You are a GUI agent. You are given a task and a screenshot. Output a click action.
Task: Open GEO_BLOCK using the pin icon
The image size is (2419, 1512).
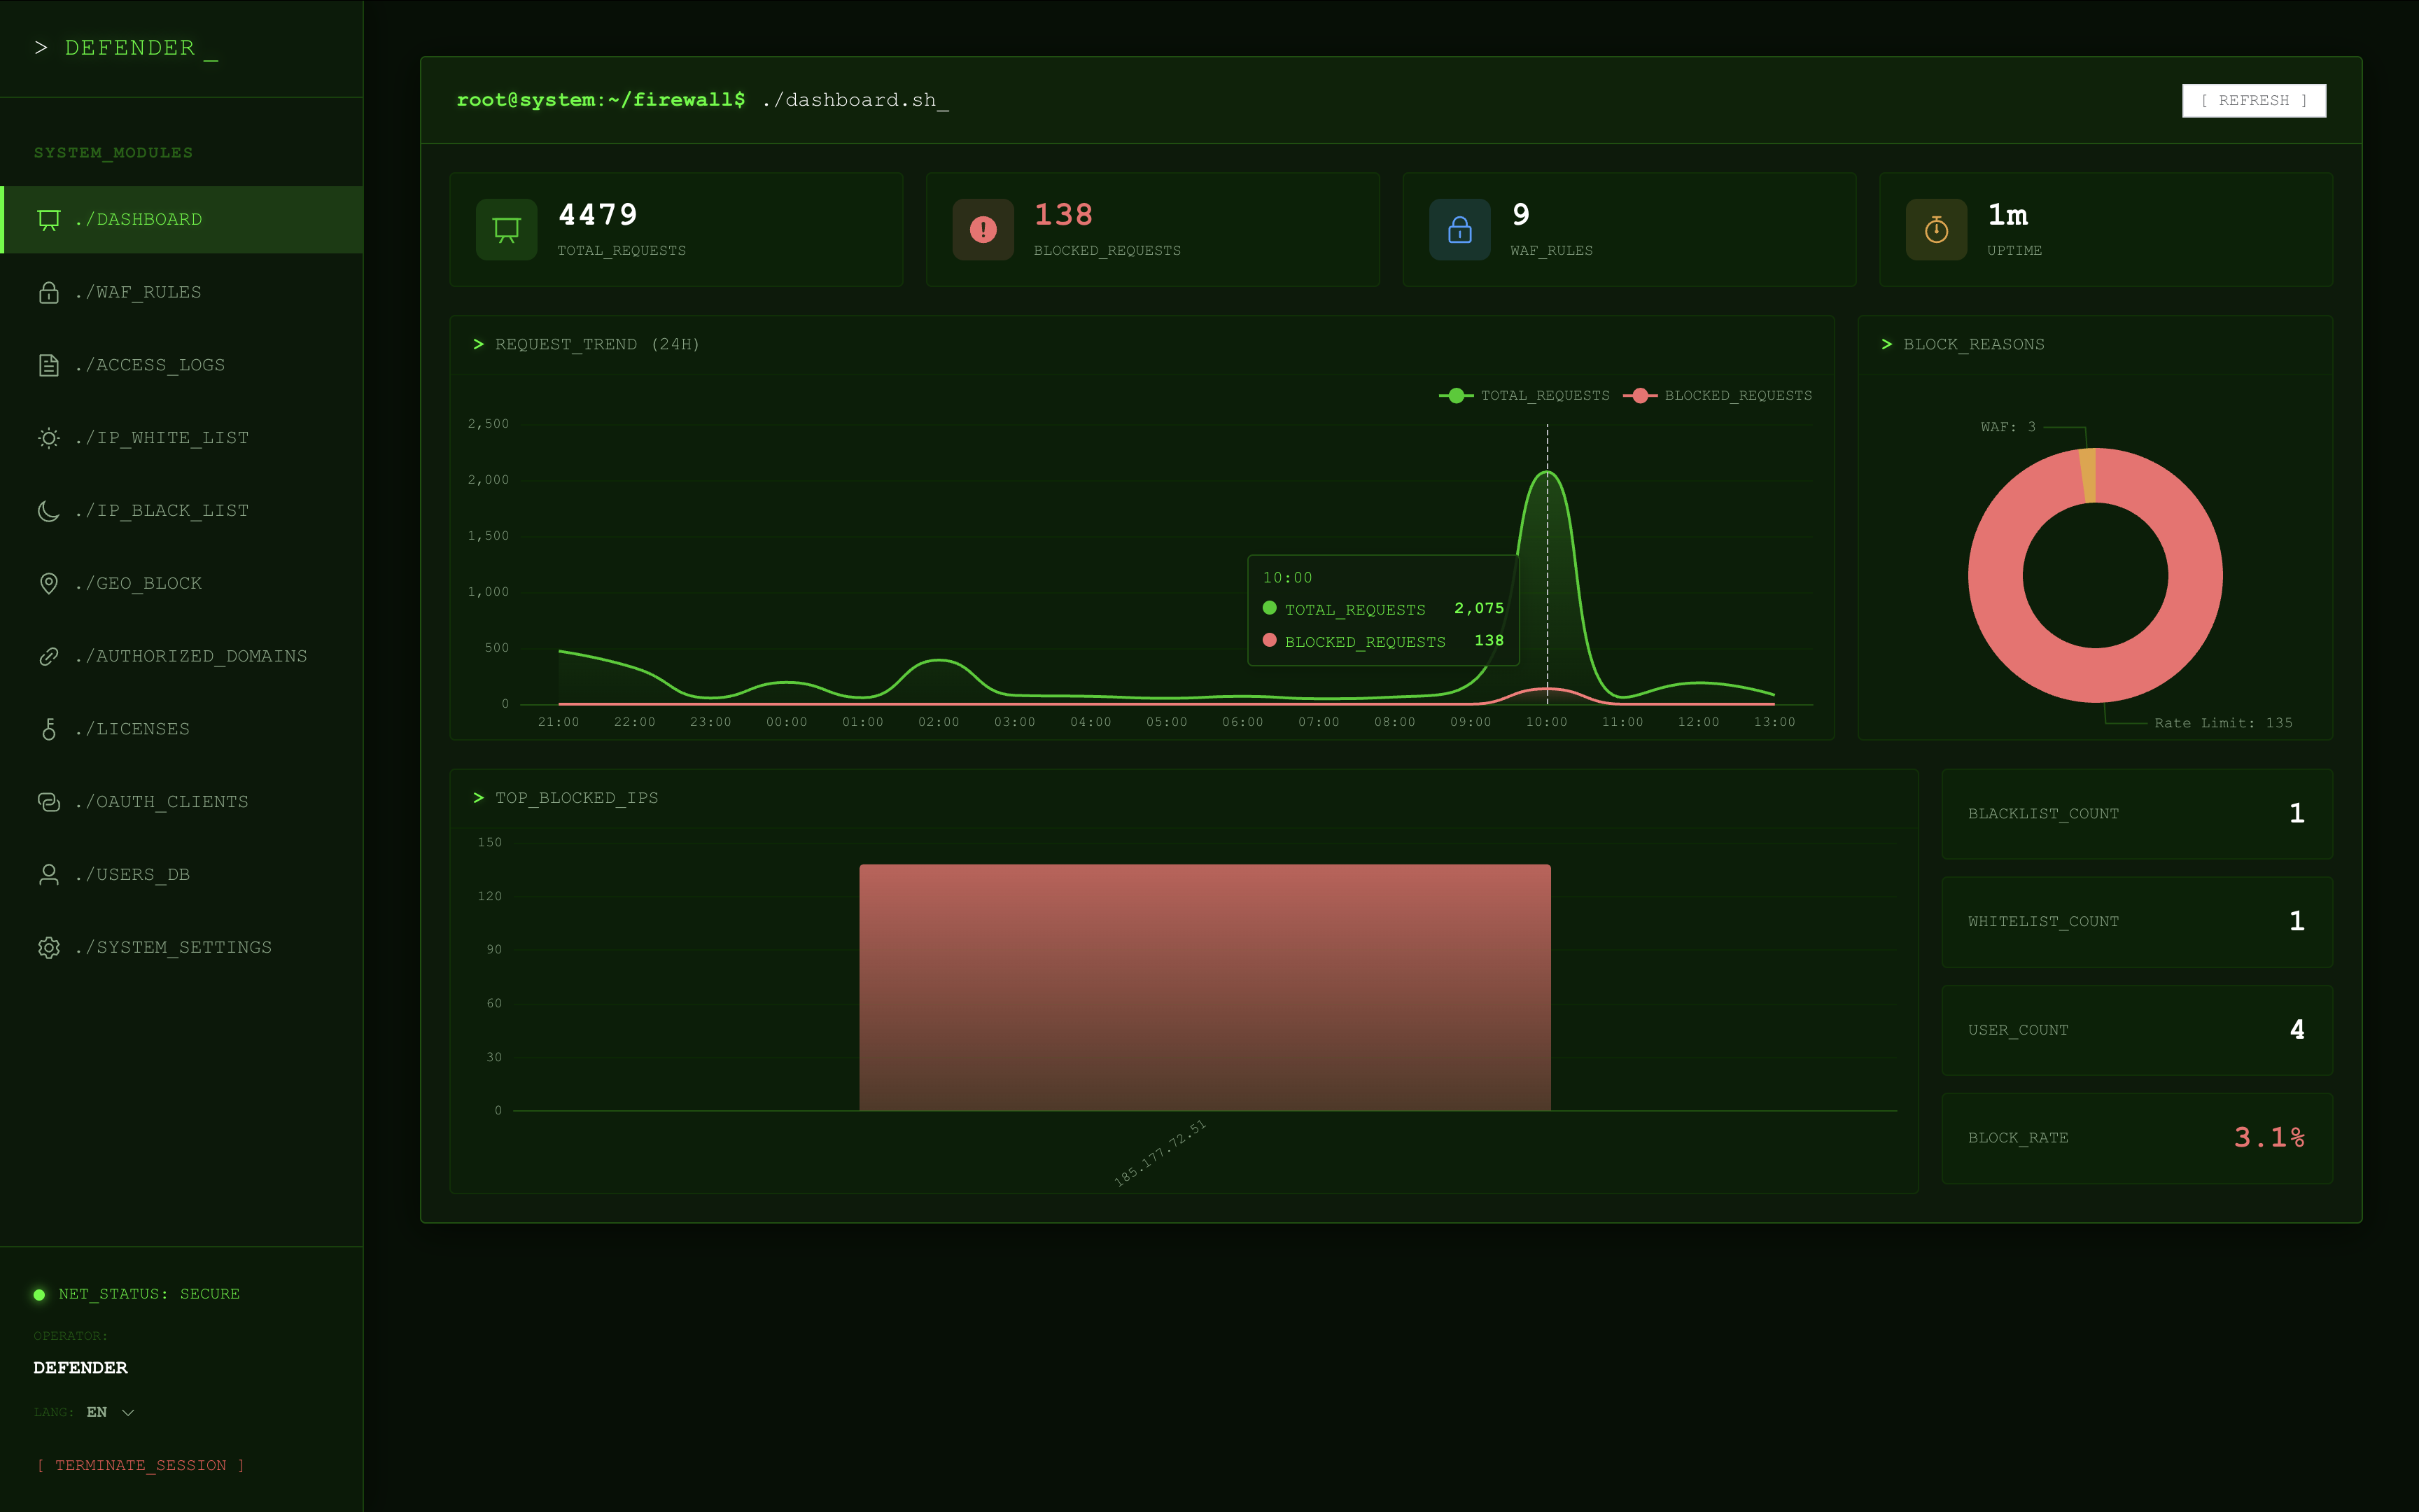click(48, 583)
